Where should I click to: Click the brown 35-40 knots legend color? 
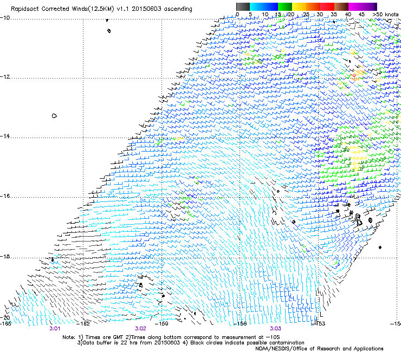(x=341, y=6)
